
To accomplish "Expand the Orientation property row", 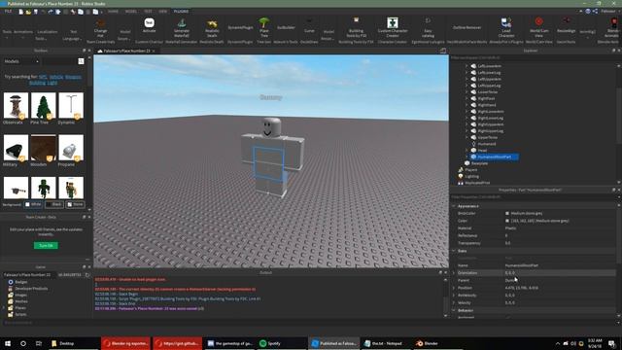I will 454,273.
